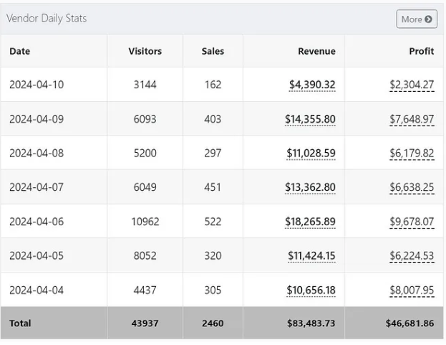446x345 pixels.
Task: Open the More button in header
Action: pyautogui.click(x=416, y=19)
